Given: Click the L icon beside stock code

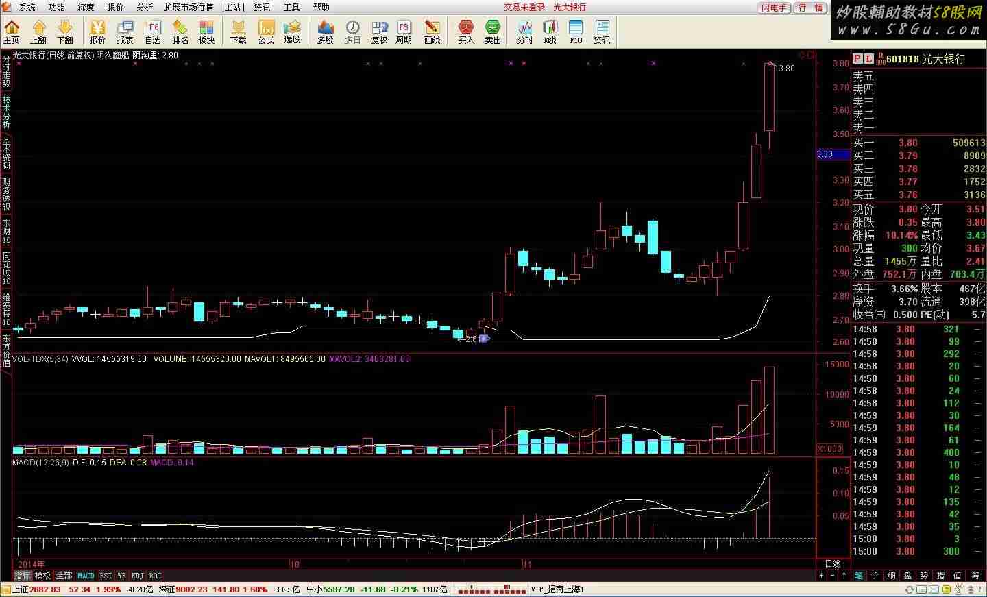Looking at the screenshot, I should coord(868,59).
